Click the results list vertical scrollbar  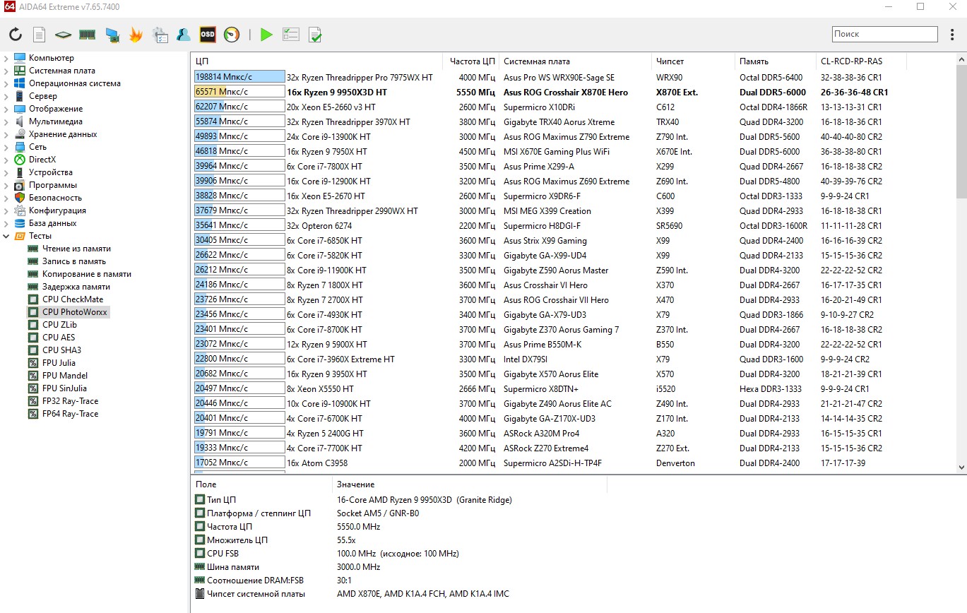[x=961, y=132]
